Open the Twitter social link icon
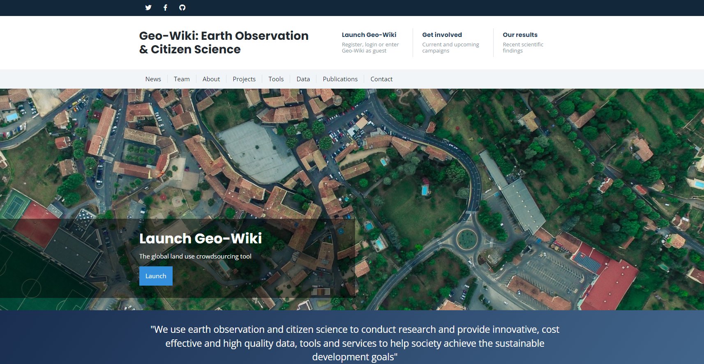The width and height of the screenshot is (704, 364). click(148, 7)
